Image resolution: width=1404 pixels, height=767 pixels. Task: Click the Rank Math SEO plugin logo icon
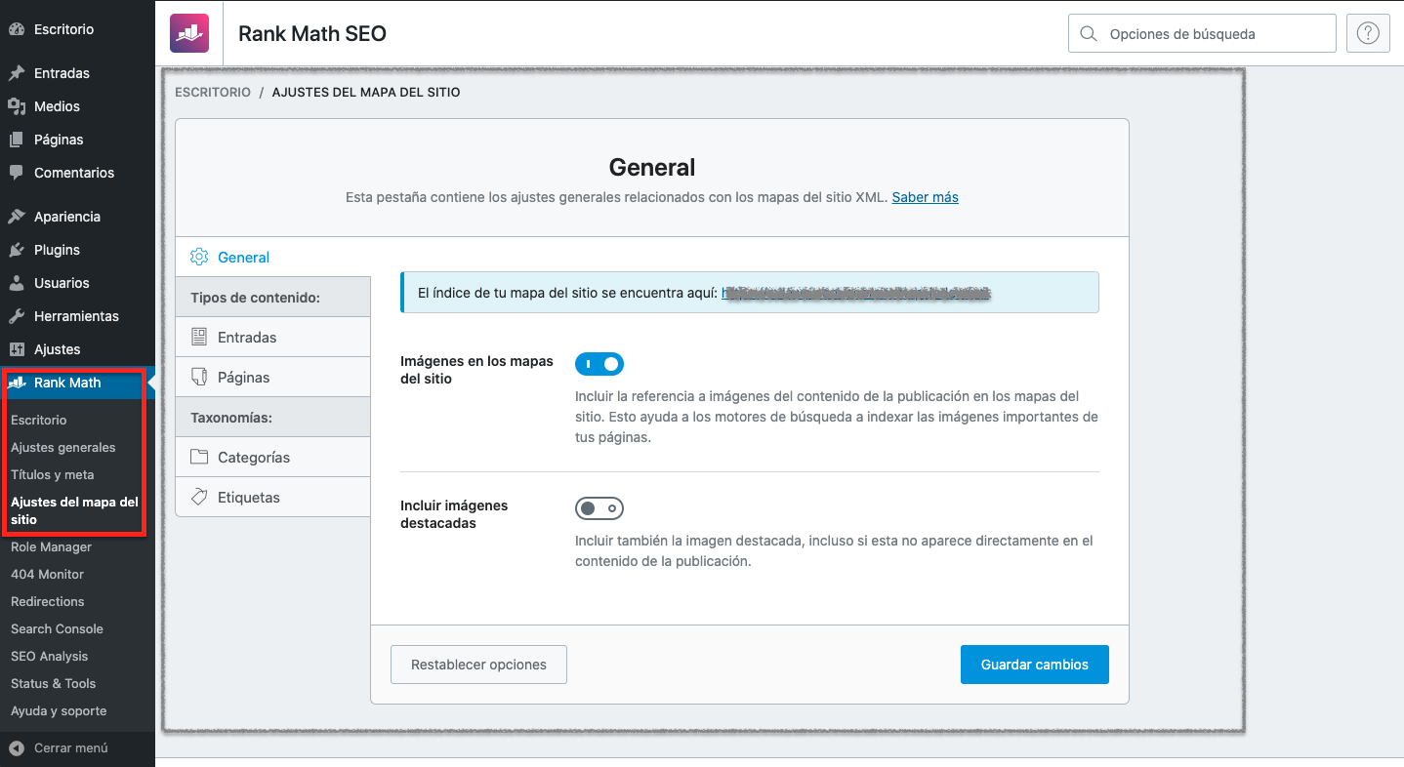[x=188, y=32]
